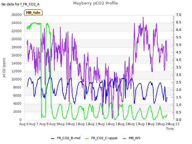Click the 1.5 right axis tick label

[x=179, y=97]
